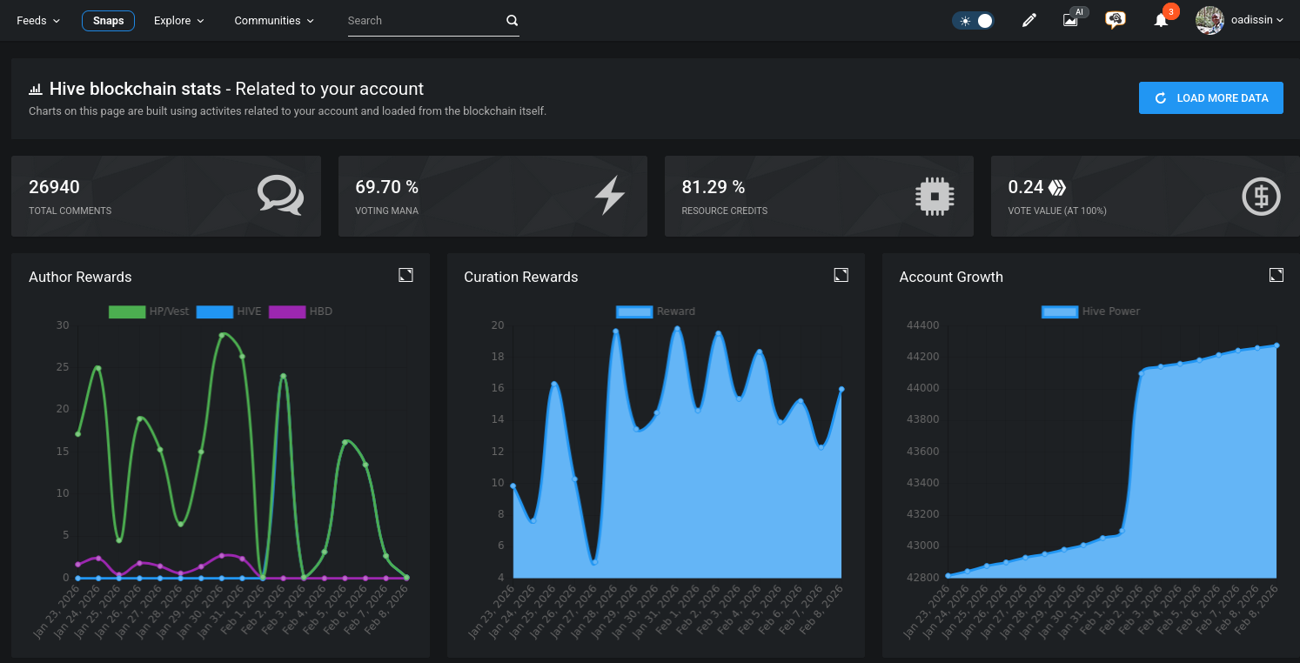Viewport: 1300px width, 663px height.
Task: Click the Feb 8 data point on Hive Power chart
Action: coord(1277,345)
